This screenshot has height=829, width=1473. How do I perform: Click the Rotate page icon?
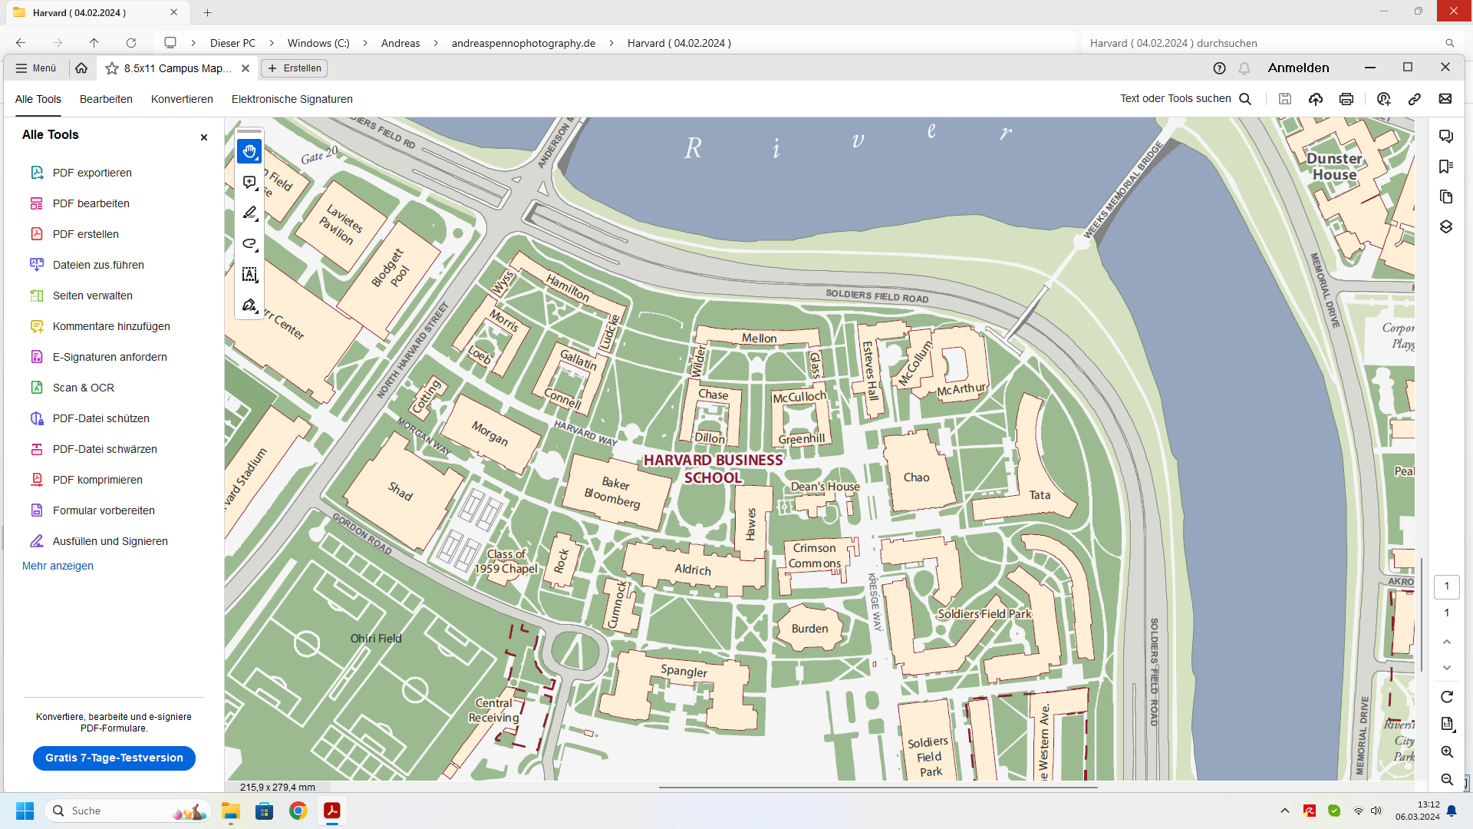click(1447, 697)
